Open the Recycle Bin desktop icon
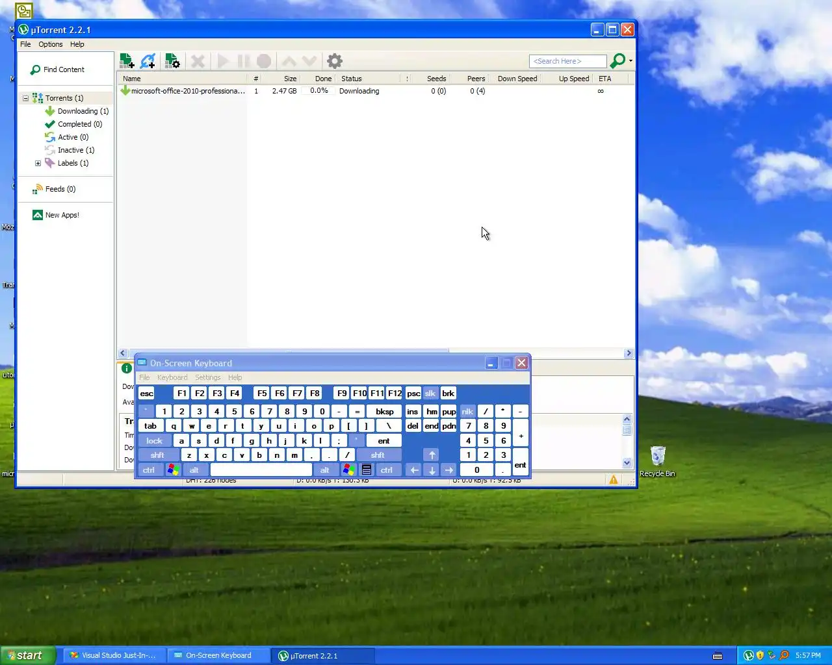This screenshot has height=665, width=832. [658, 462]
